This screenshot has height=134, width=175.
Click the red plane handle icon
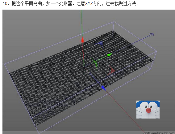coord(112,71)
